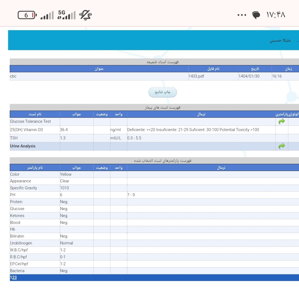Tap the clock showing ۱۷:۴۸

[276, 15]
